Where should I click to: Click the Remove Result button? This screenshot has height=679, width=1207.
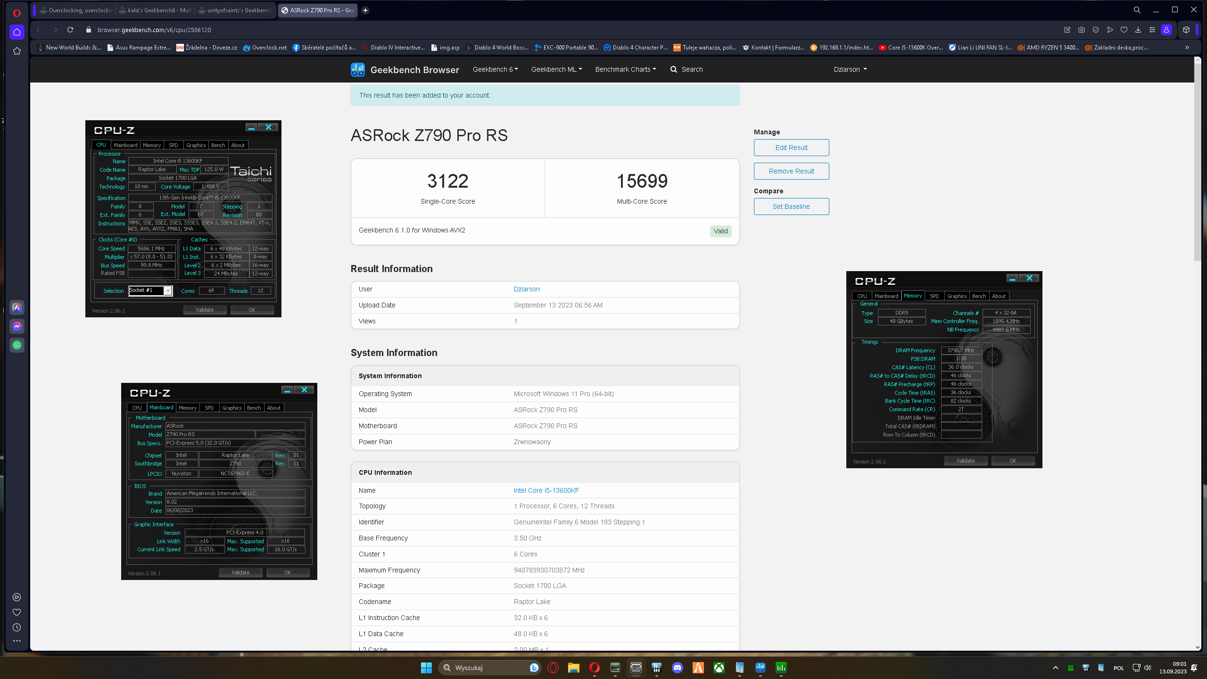(x=791, y=171)
